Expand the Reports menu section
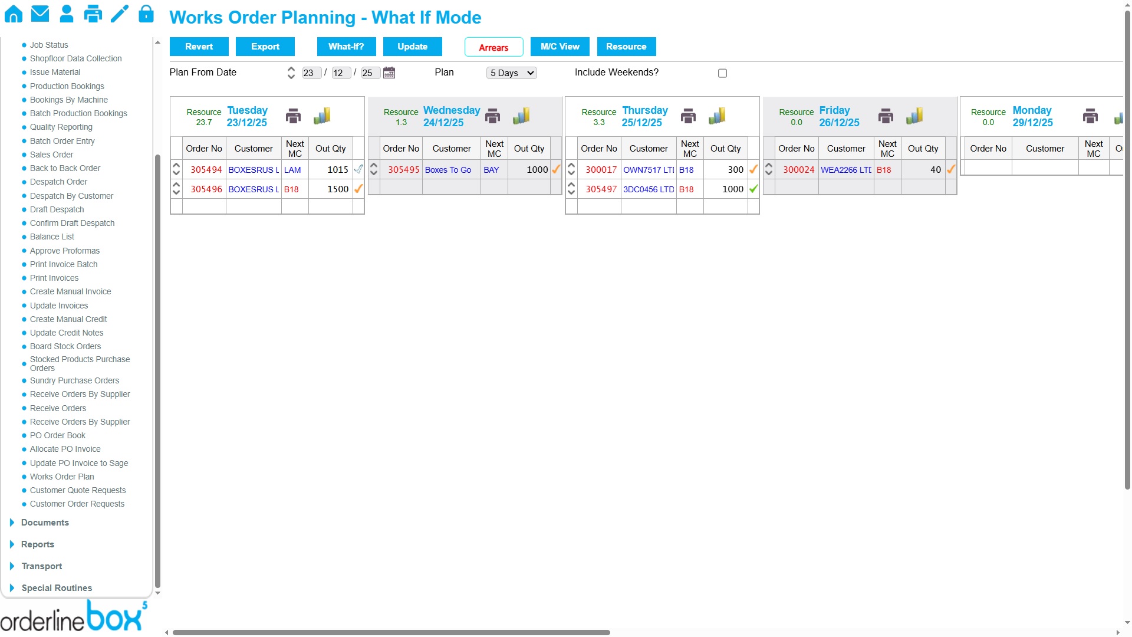 point(38,544)
